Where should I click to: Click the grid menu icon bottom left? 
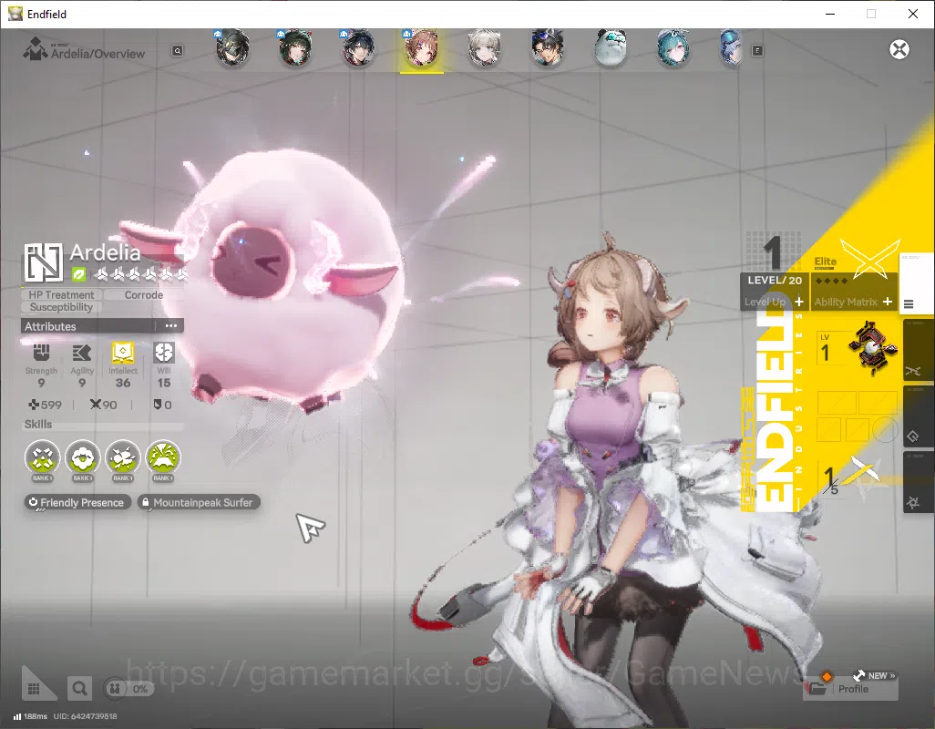[34, 689]
